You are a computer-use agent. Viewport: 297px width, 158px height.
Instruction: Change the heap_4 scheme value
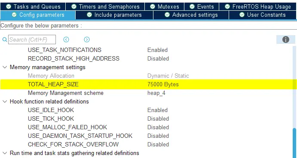point(156,93)
